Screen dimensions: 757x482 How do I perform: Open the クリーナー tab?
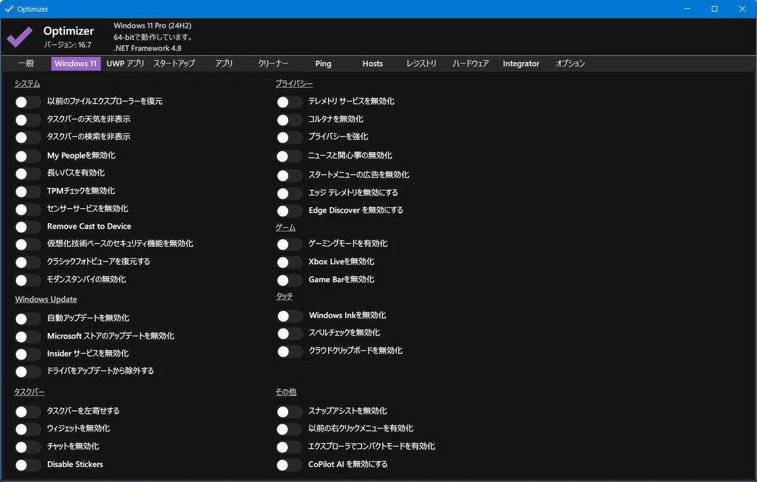coord(273,64)
